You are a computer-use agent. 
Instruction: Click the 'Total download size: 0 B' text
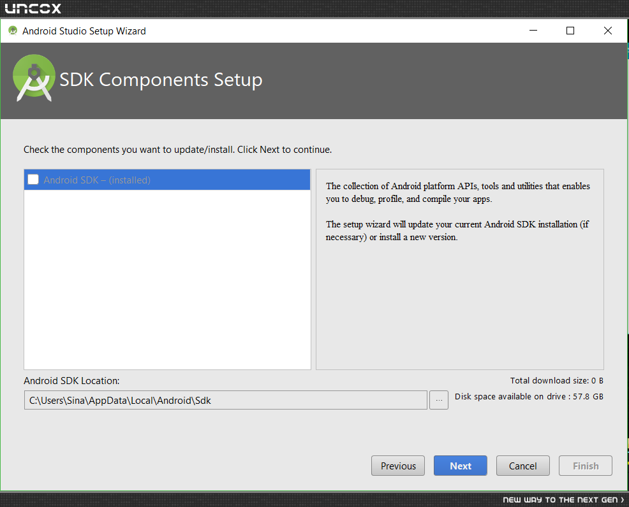tap(557, 380)
